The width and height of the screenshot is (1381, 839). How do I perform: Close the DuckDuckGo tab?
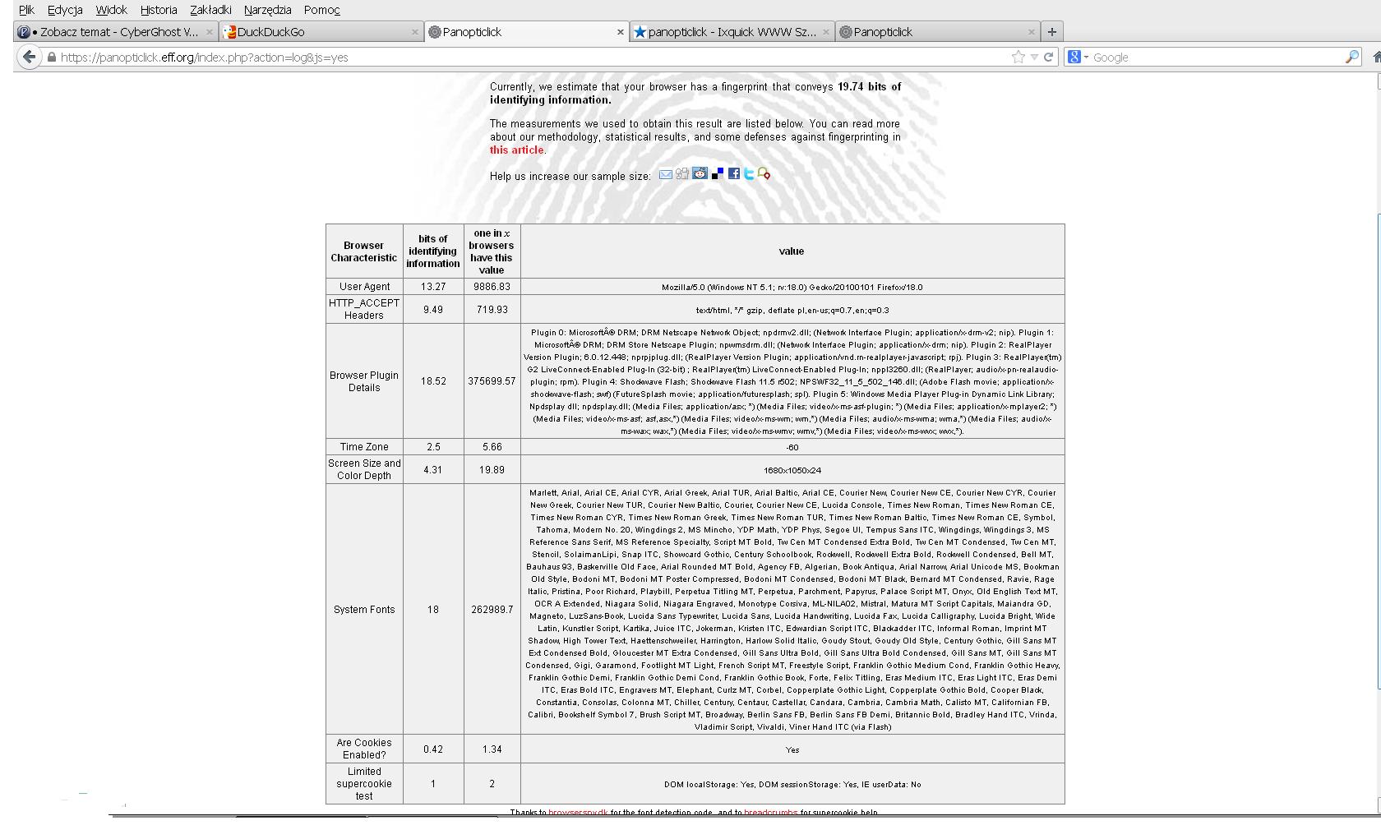pos(415,32)
